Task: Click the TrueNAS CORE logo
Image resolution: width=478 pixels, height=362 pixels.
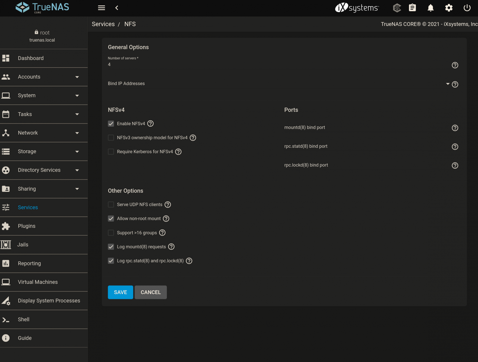Action: (42, 8)
